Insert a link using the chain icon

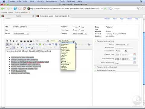[x=30, y=44]
